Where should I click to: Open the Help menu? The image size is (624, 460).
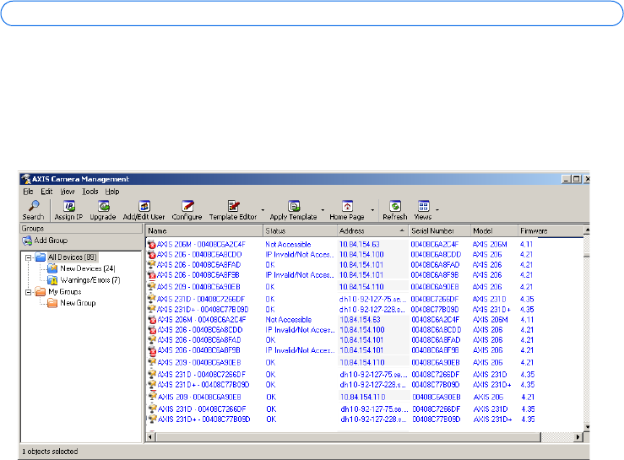click(x=112, y=192)
